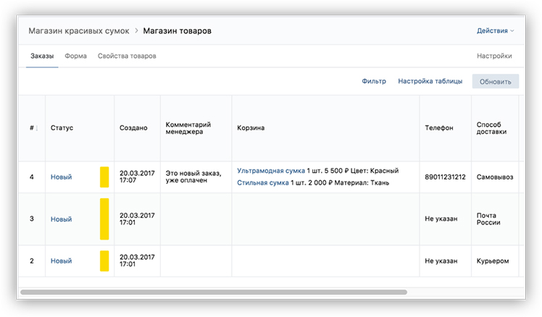Viewport: 542px width, 317px height.
Task: Open the Действия dropdown menu
Action: point(495,30)
